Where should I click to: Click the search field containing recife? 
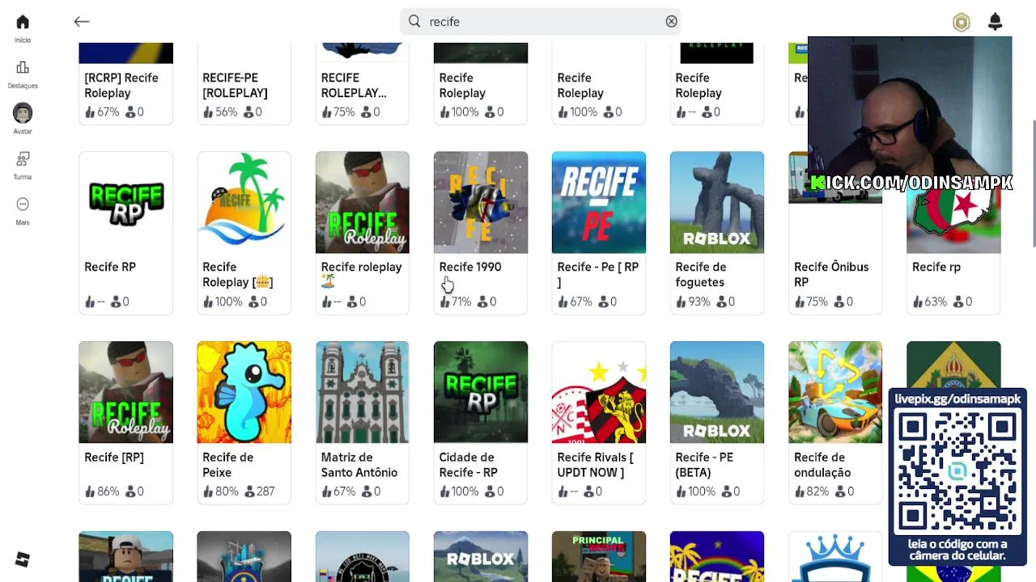pos(541,22)
